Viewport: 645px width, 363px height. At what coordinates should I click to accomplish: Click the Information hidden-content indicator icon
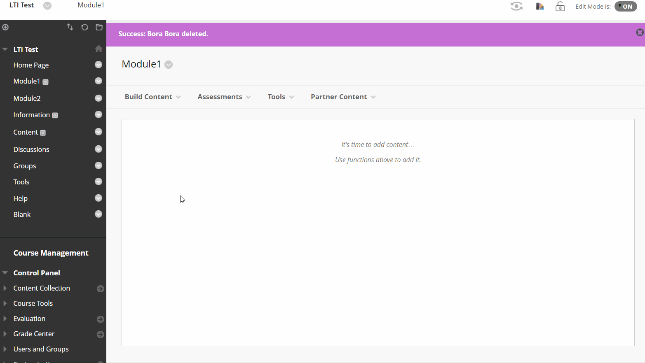click(55, 116)
